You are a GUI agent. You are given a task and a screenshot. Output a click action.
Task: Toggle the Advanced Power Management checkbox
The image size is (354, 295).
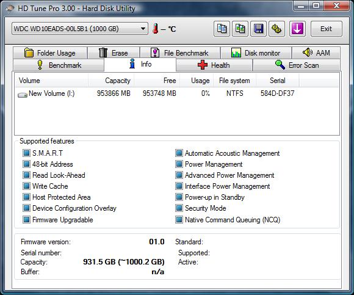(x=179, y=175)
